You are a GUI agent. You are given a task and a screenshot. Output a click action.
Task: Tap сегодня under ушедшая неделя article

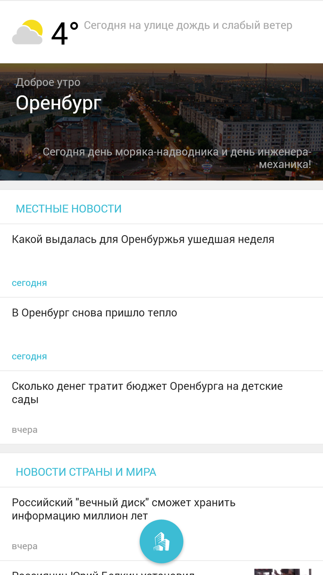29,283
